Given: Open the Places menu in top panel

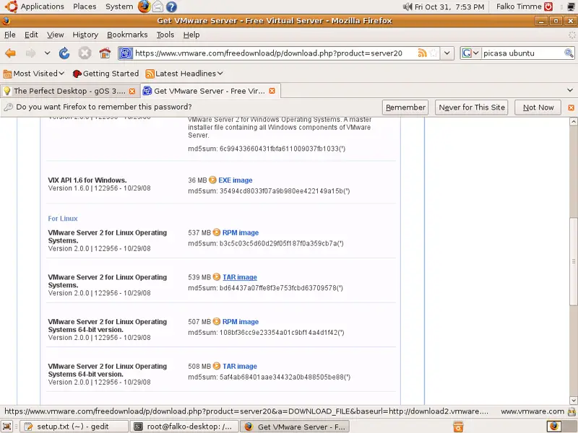Looking at the screenshot, I should pos(85,6).
